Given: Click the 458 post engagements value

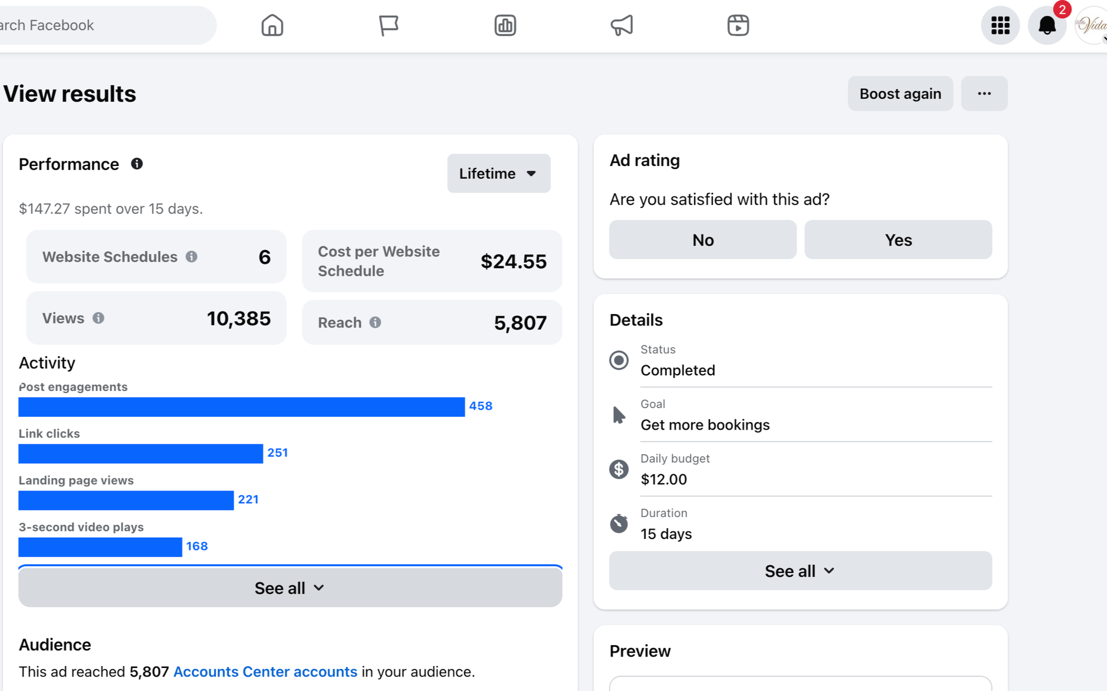Looking at the screenshot, I should 481,406.
